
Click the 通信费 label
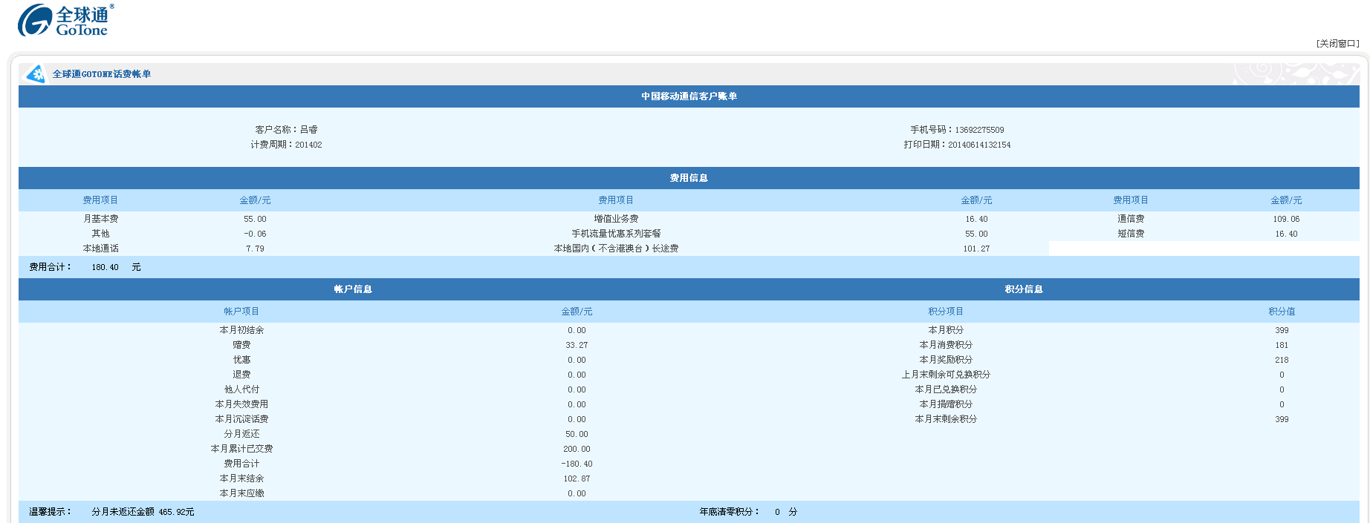1131,219
